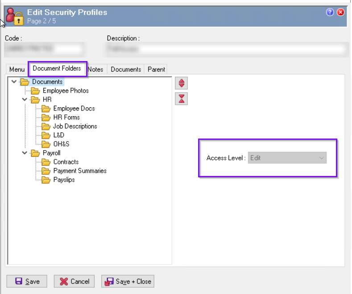Click the Payslips folder icon

click(x=46, y=180)
